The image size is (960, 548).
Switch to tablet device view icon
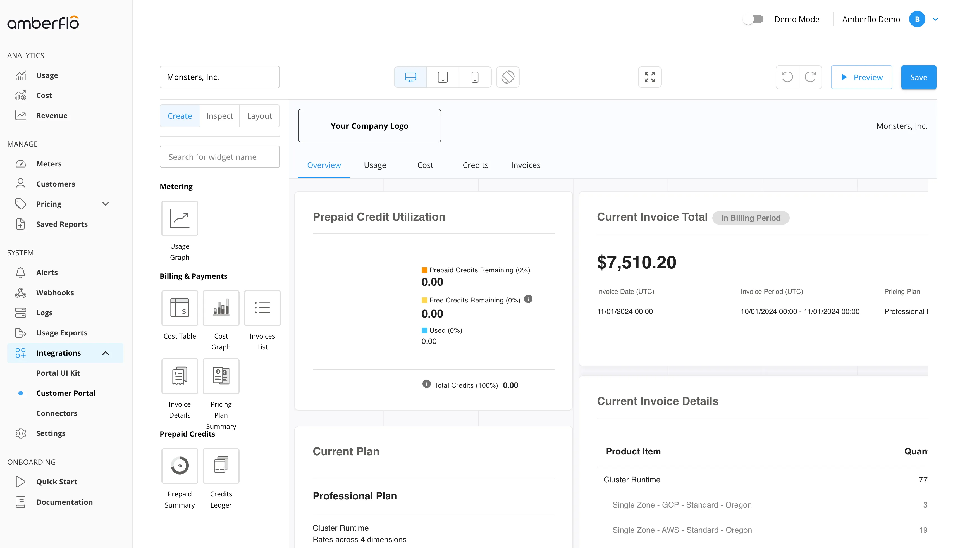click(x=443, y=77)
